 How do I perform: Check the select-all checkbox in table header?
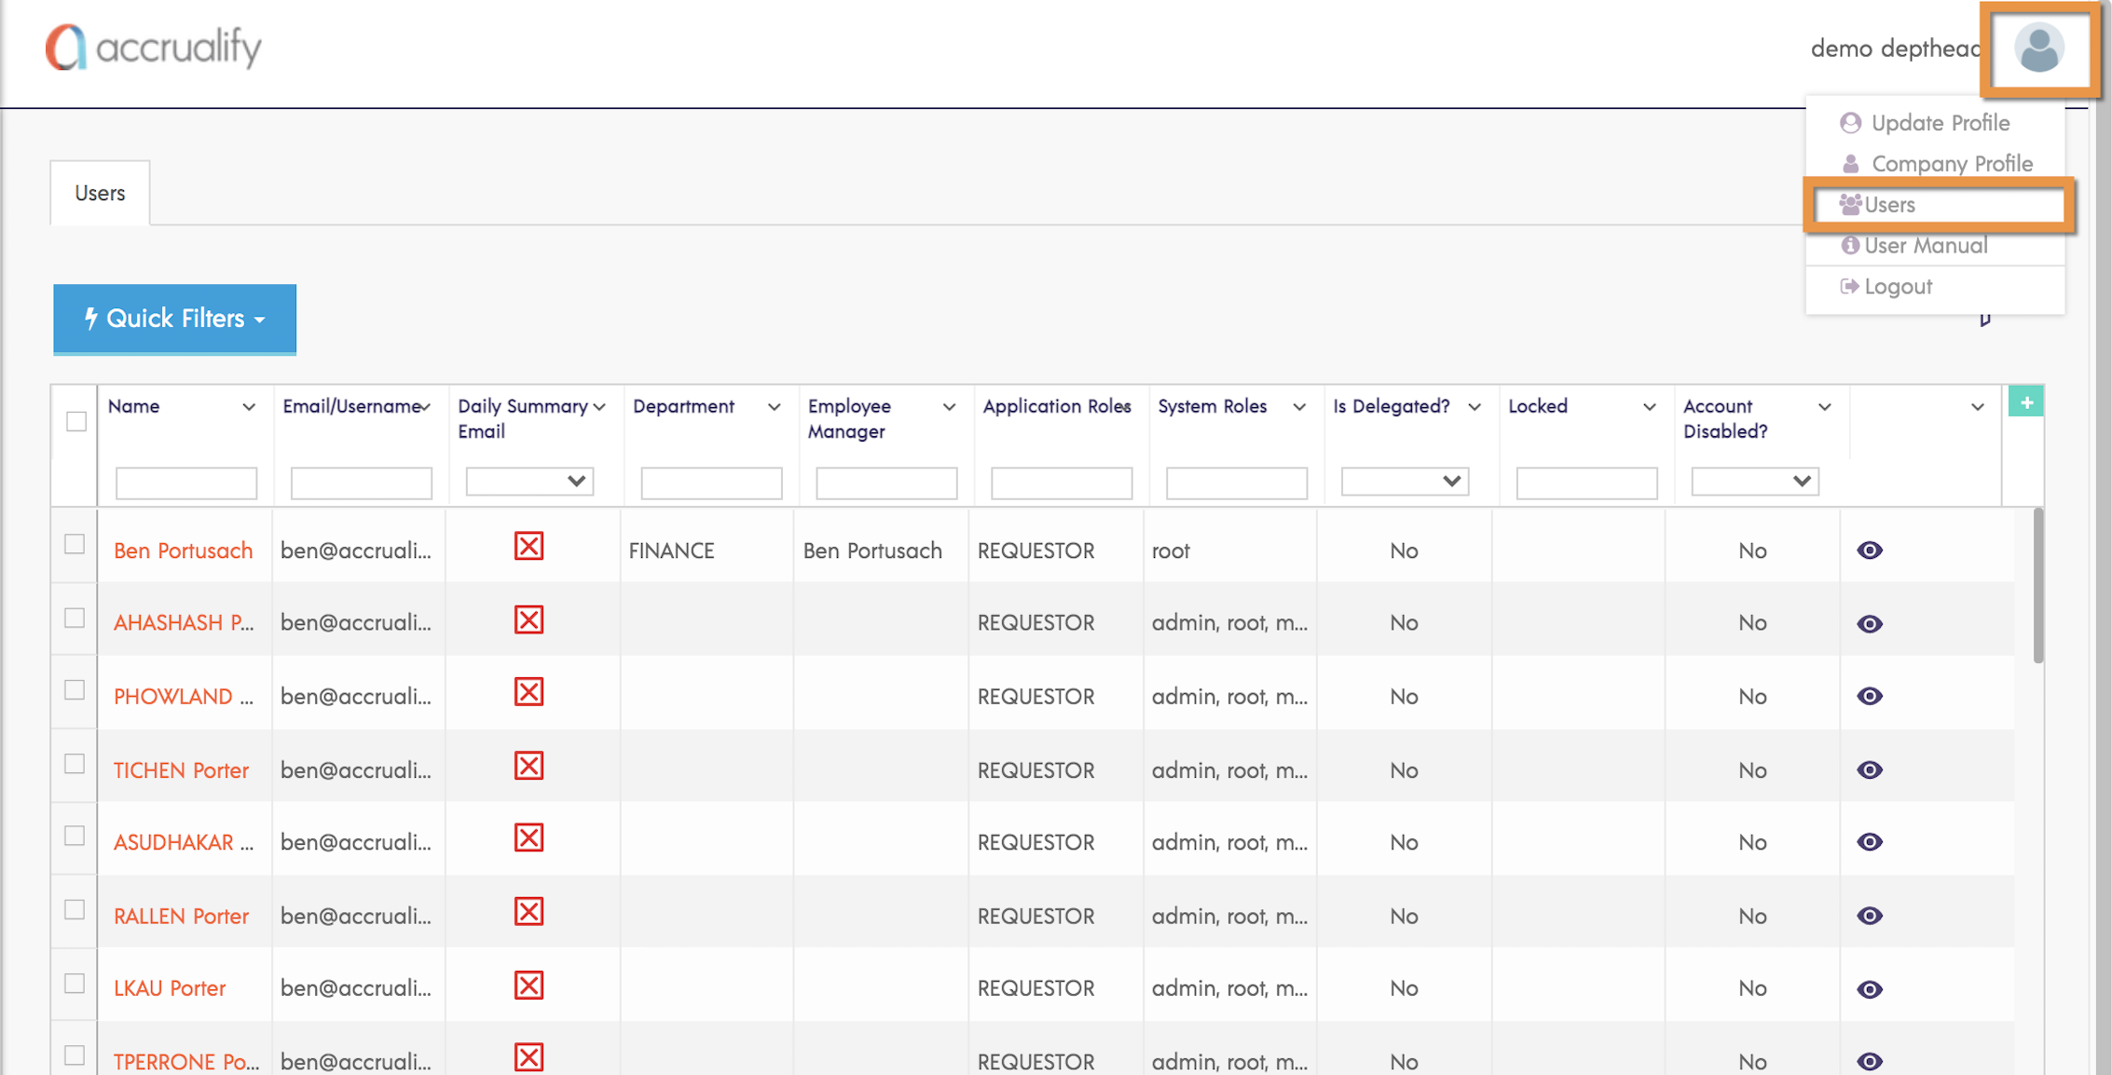76,421
